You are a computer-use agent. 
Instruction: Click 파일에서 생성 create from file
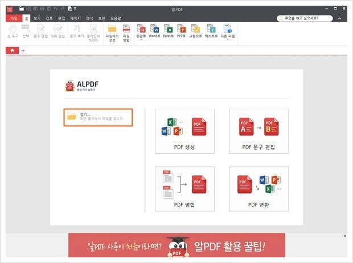click(x=112, y=34)
